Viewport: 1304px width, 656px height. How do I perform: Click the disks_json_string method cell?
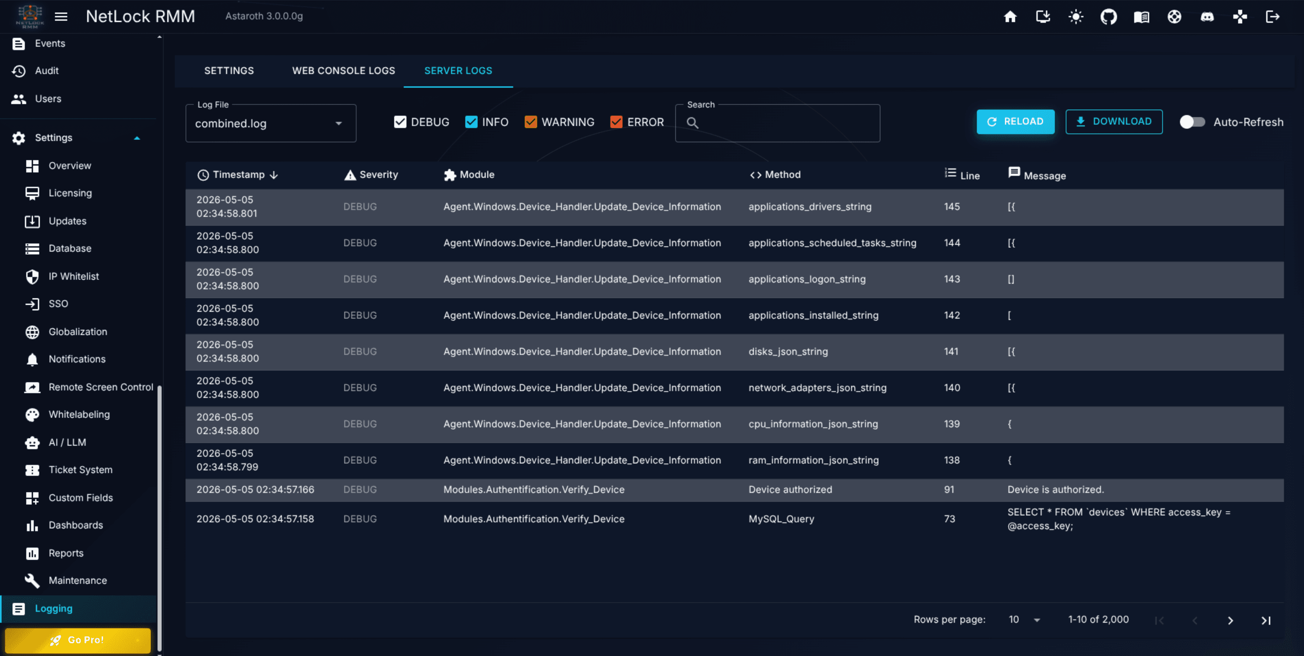[788, 352]
